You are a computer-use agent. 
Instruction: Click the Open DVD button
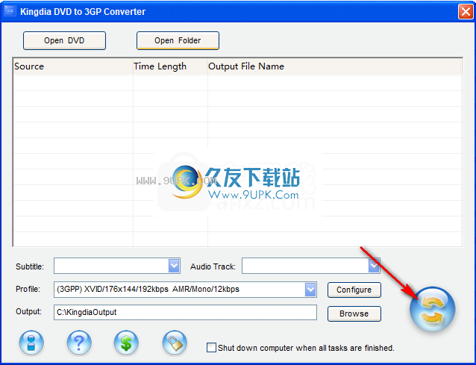point(64,40)
